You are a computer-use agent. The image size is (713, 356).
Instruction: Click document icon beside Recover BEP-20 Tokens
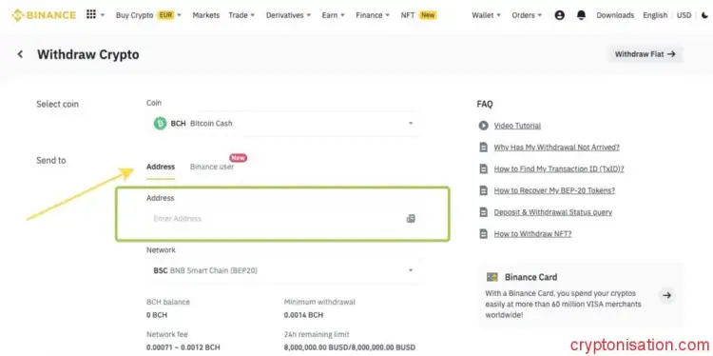pyautogui.click(x=483, y=190)
